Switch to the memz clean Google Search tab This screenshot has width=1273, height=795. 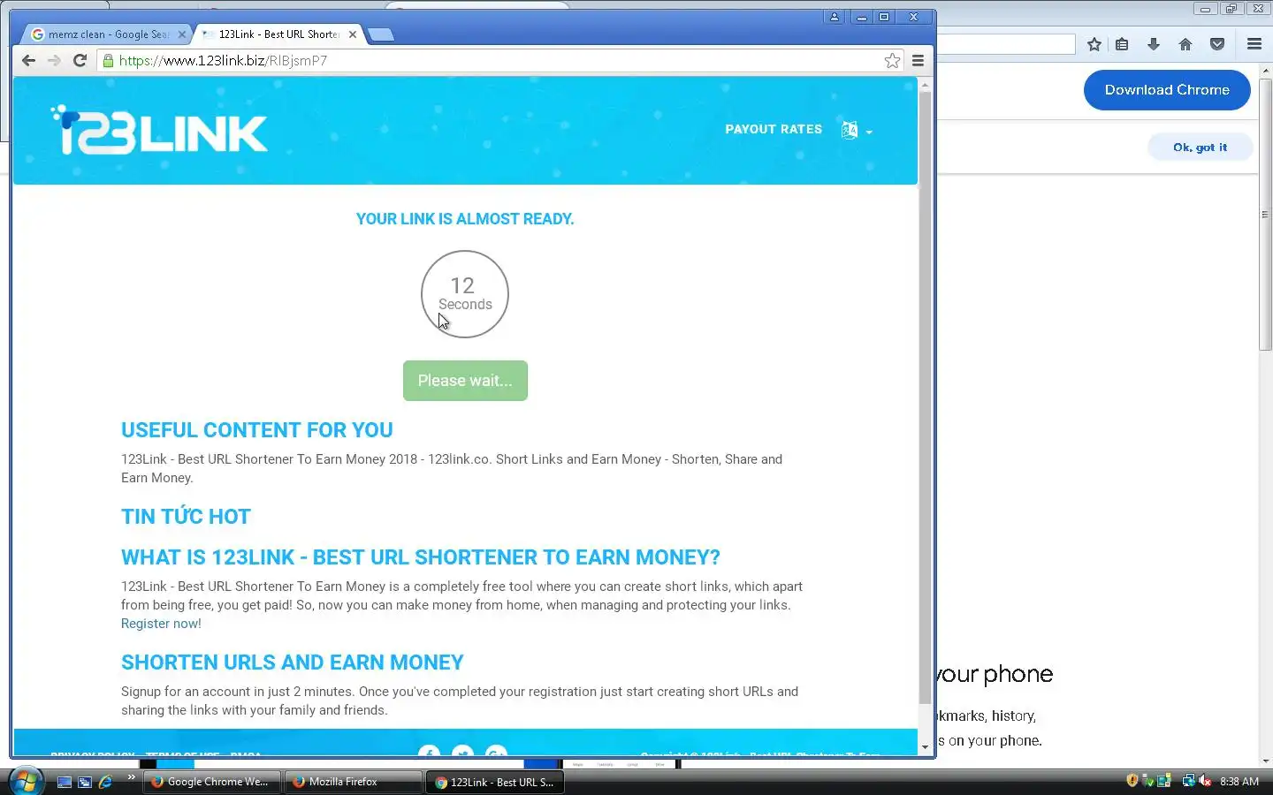(x=106, y=34)
